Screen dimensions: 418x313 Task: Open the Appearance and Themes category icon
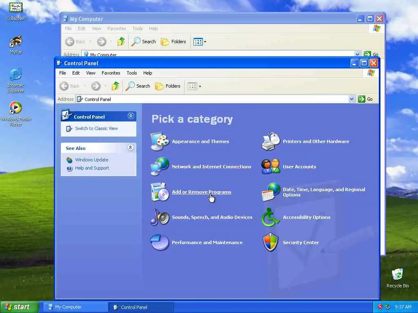tap(160, 141)
